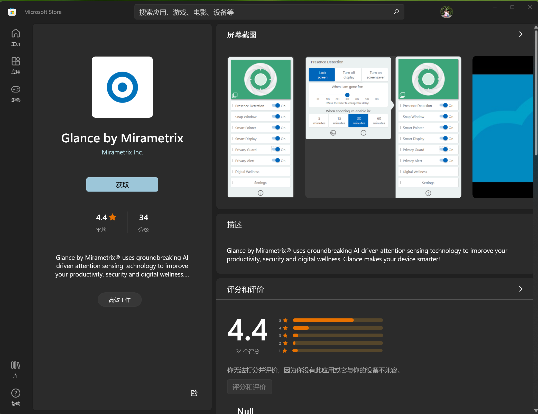Open the Presence Detection screenshot thumbnail

(383, 127)
